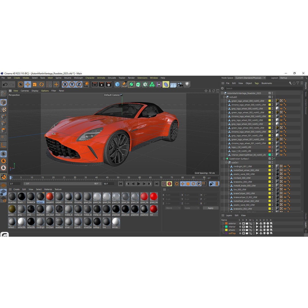Viewport: 308px width, 308px height.
Task: Open the viewport Cameras menu
Action: [25, 91]
